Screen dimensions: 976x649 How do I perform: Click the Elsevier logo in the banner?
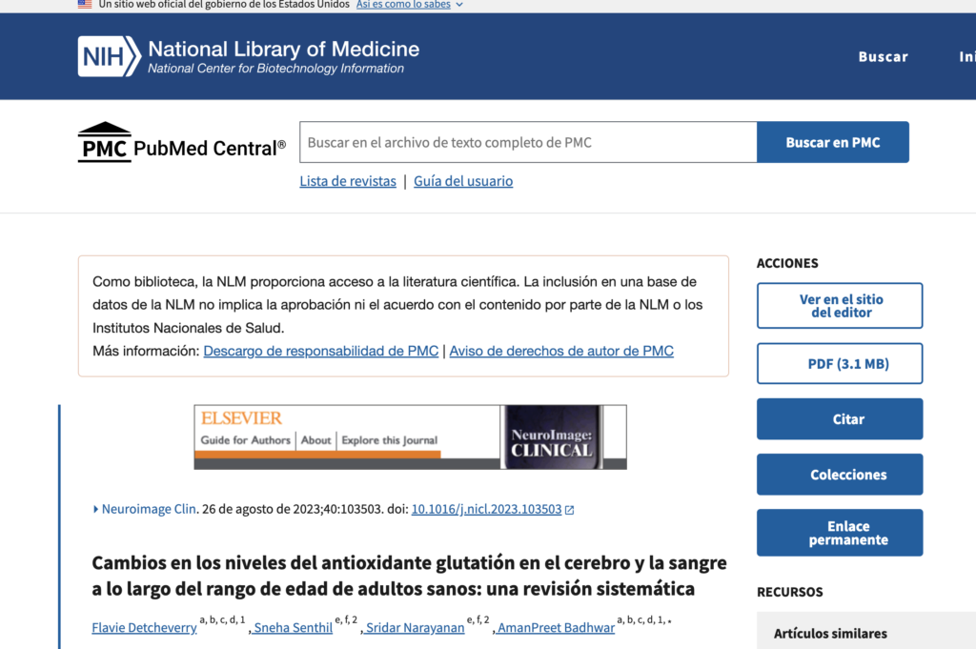(241, 418)
